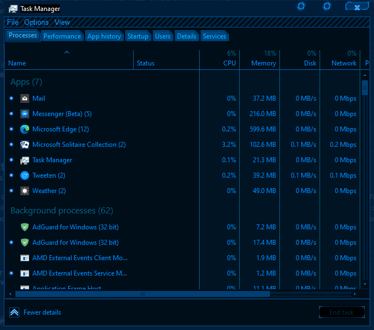Screen dimensions: 374x330
Task: Click the 0.2 Mbps network value
Action: coord(343,145)
